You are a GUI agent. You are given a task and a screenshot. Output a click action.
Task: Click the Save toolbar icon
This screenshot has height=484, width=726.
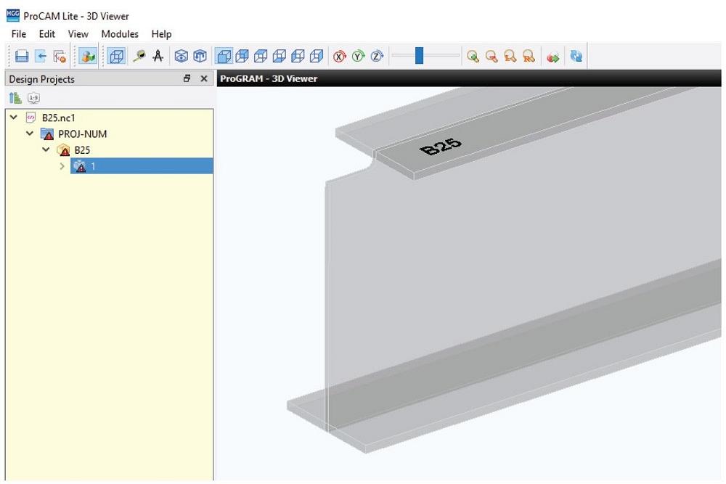tap(22, 57)
